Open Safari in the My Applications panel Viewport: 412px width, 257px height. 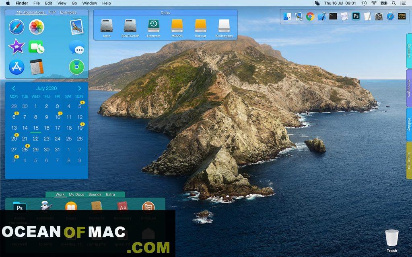tap(16, 27)
